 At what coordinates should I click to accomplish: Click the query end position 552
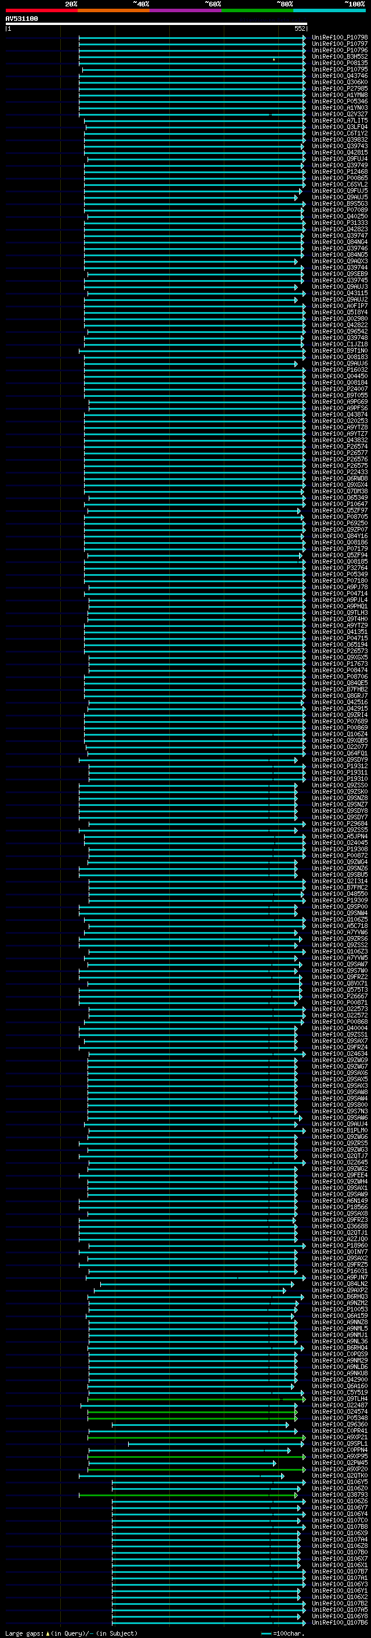(300, 28)
